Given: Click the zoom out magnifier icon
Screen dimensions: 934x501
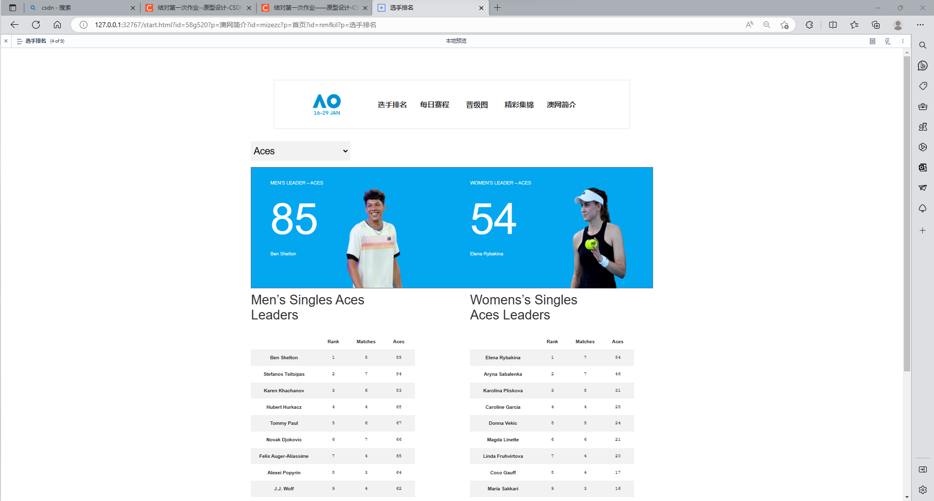Looking at the screenshot, I should (767, 25).
